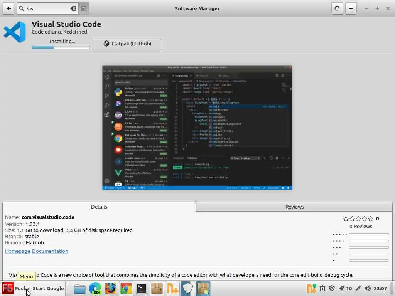Click the package name com.visualstudio.code
The width and height of the screenshot is (395, 296).
point(48,217)
